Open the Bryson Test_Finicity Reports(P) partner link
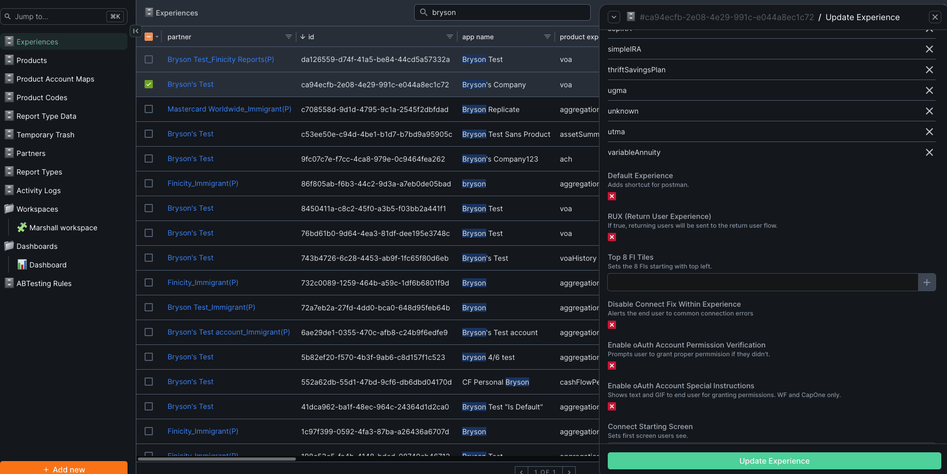Image resolution: width=947 pixels, height=474 pixels. 220,59
